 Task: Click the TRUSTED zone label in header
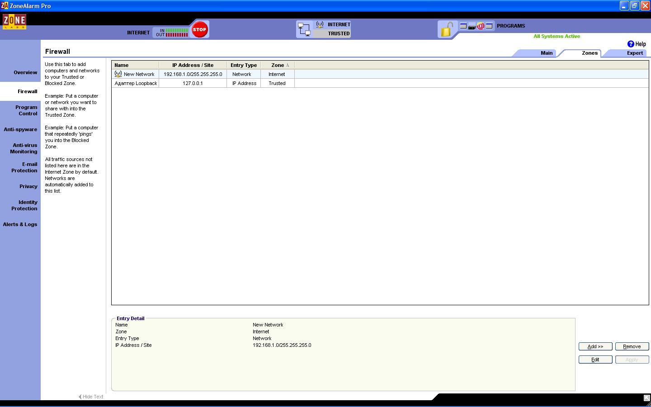339,33
